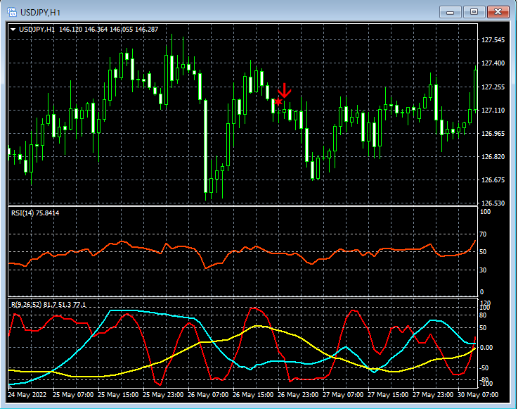Click the USDJPY,H1 chart window icon

coord(11,13)
